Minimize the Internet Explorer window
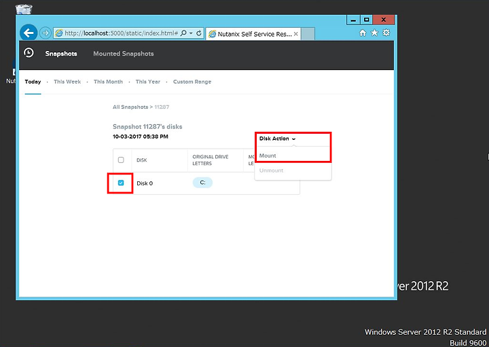 coord(353,20)
